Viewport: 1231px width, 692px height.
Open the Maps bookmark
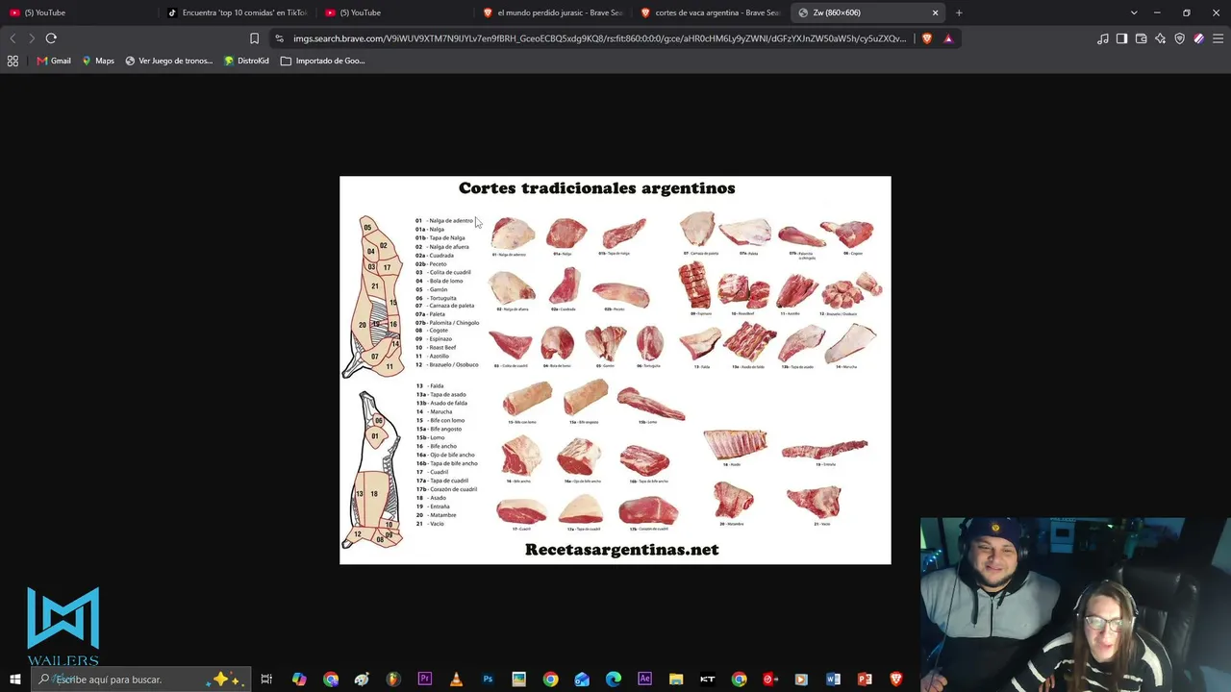98,61
